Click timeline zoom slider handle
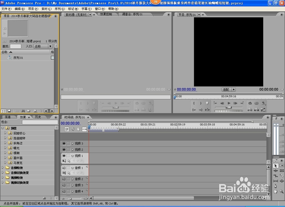This screenshot has height=207, width=285. (71, 198)
